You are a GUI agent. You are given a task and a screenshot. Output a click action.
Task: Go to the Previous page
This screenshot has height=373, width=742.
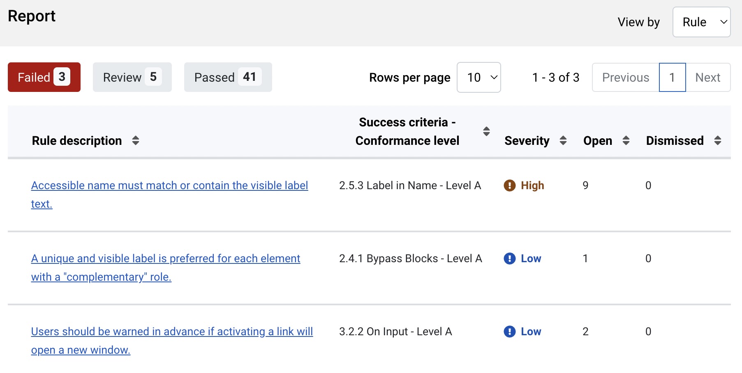click(625, 78)
